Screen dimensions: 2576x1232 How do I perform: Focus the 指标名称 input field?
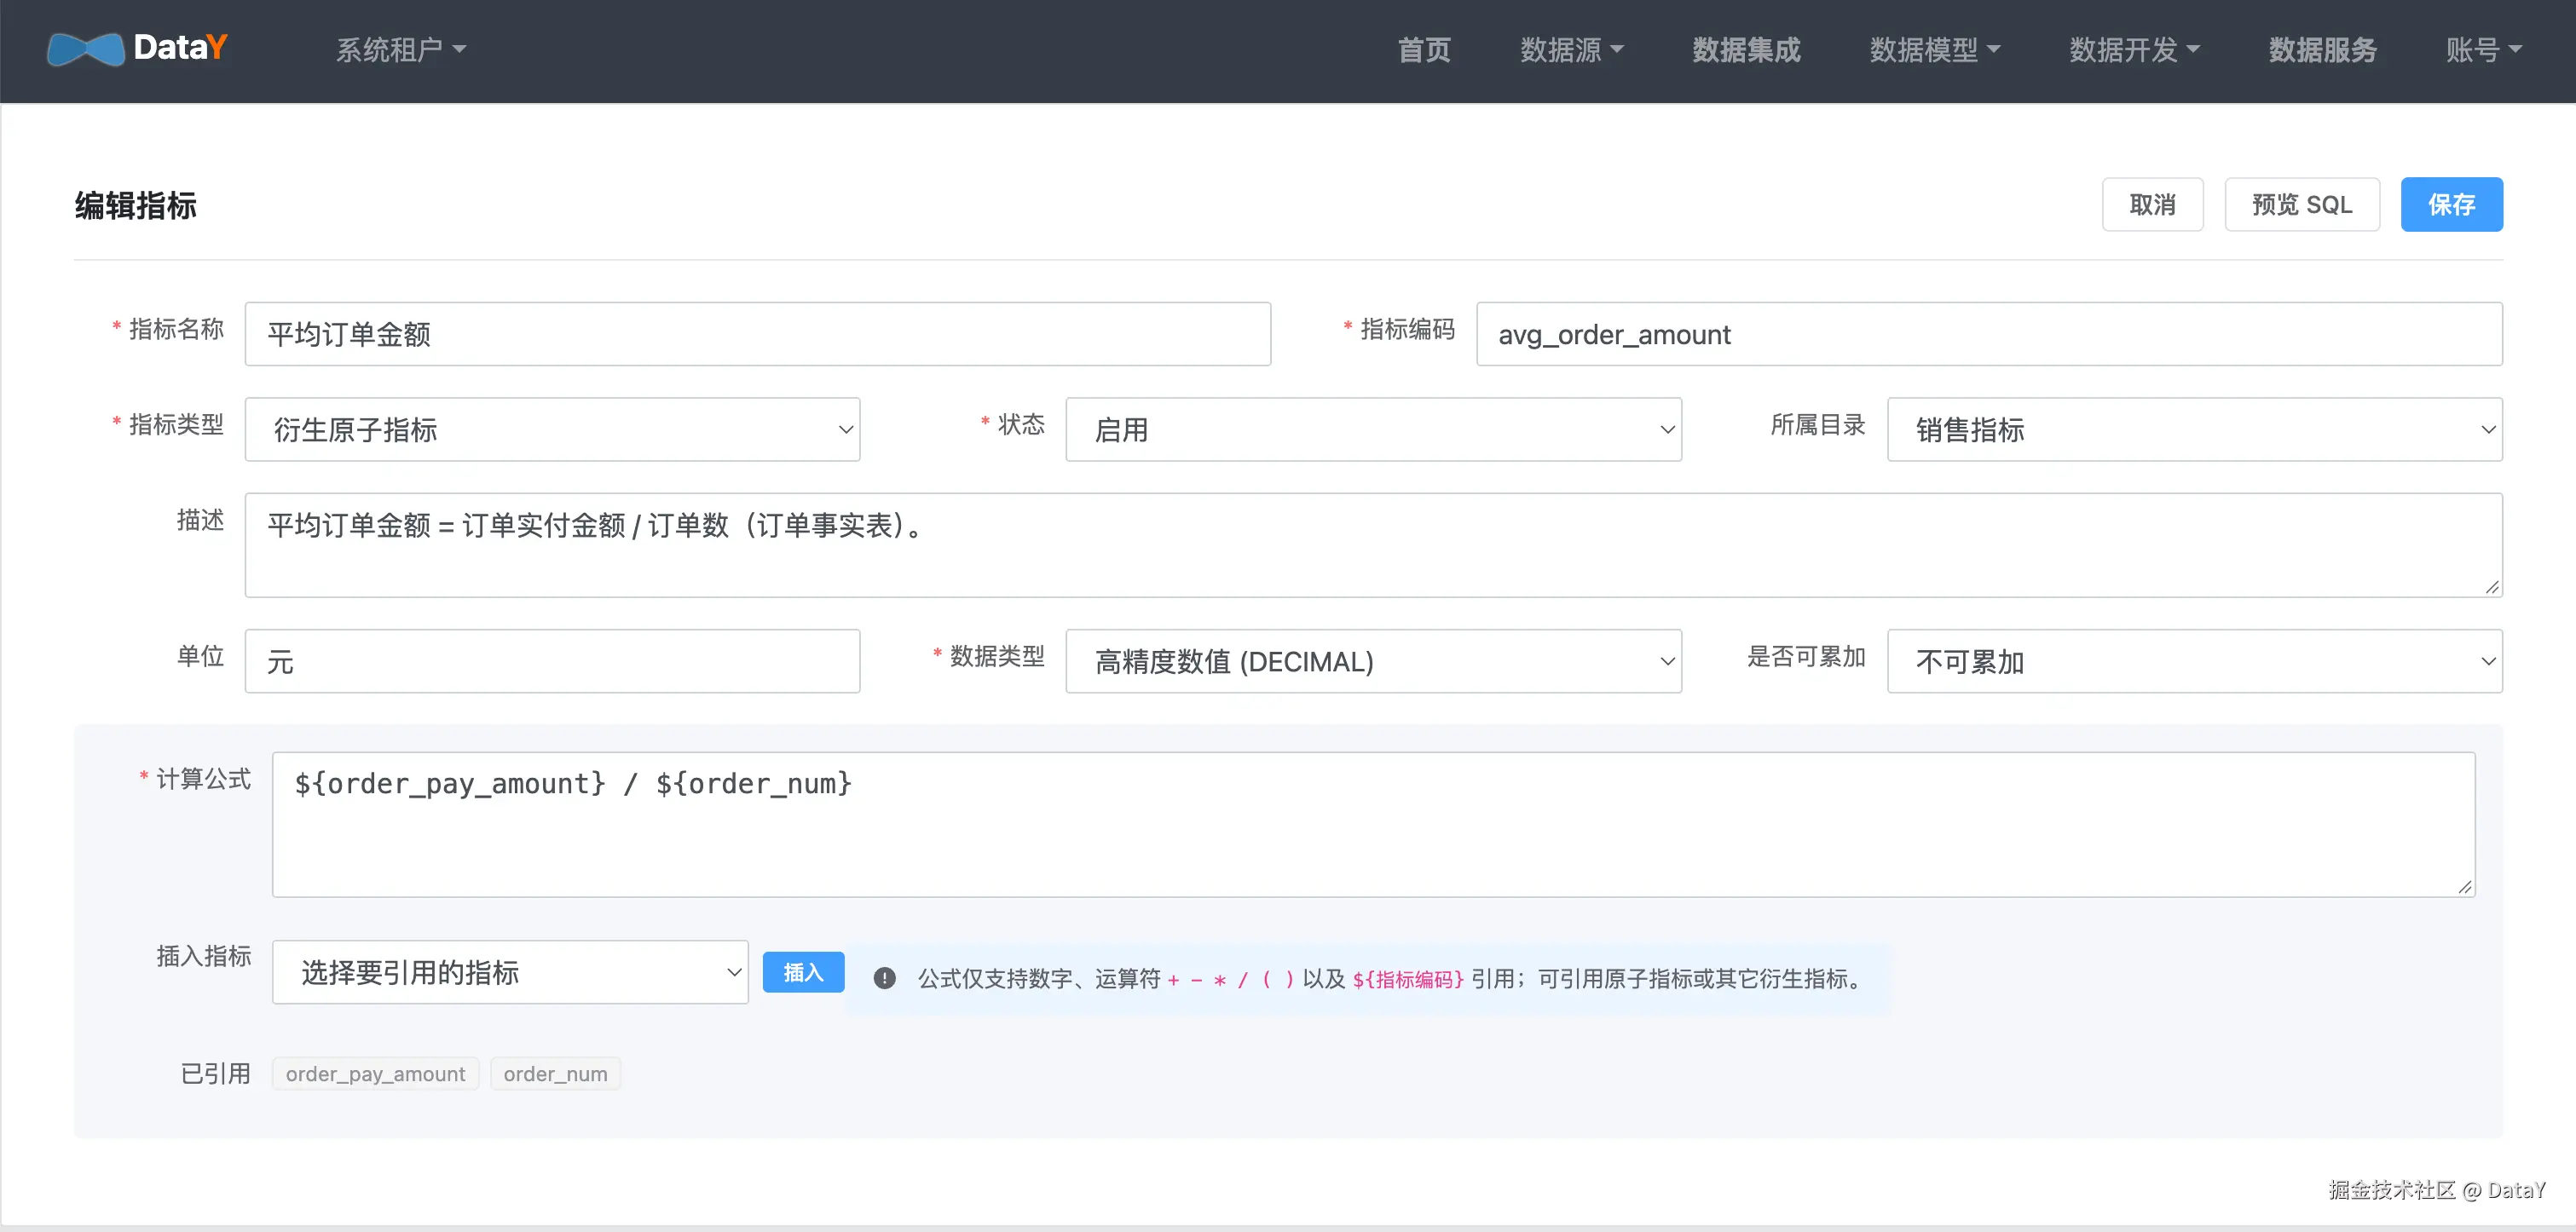click(757, 335)
